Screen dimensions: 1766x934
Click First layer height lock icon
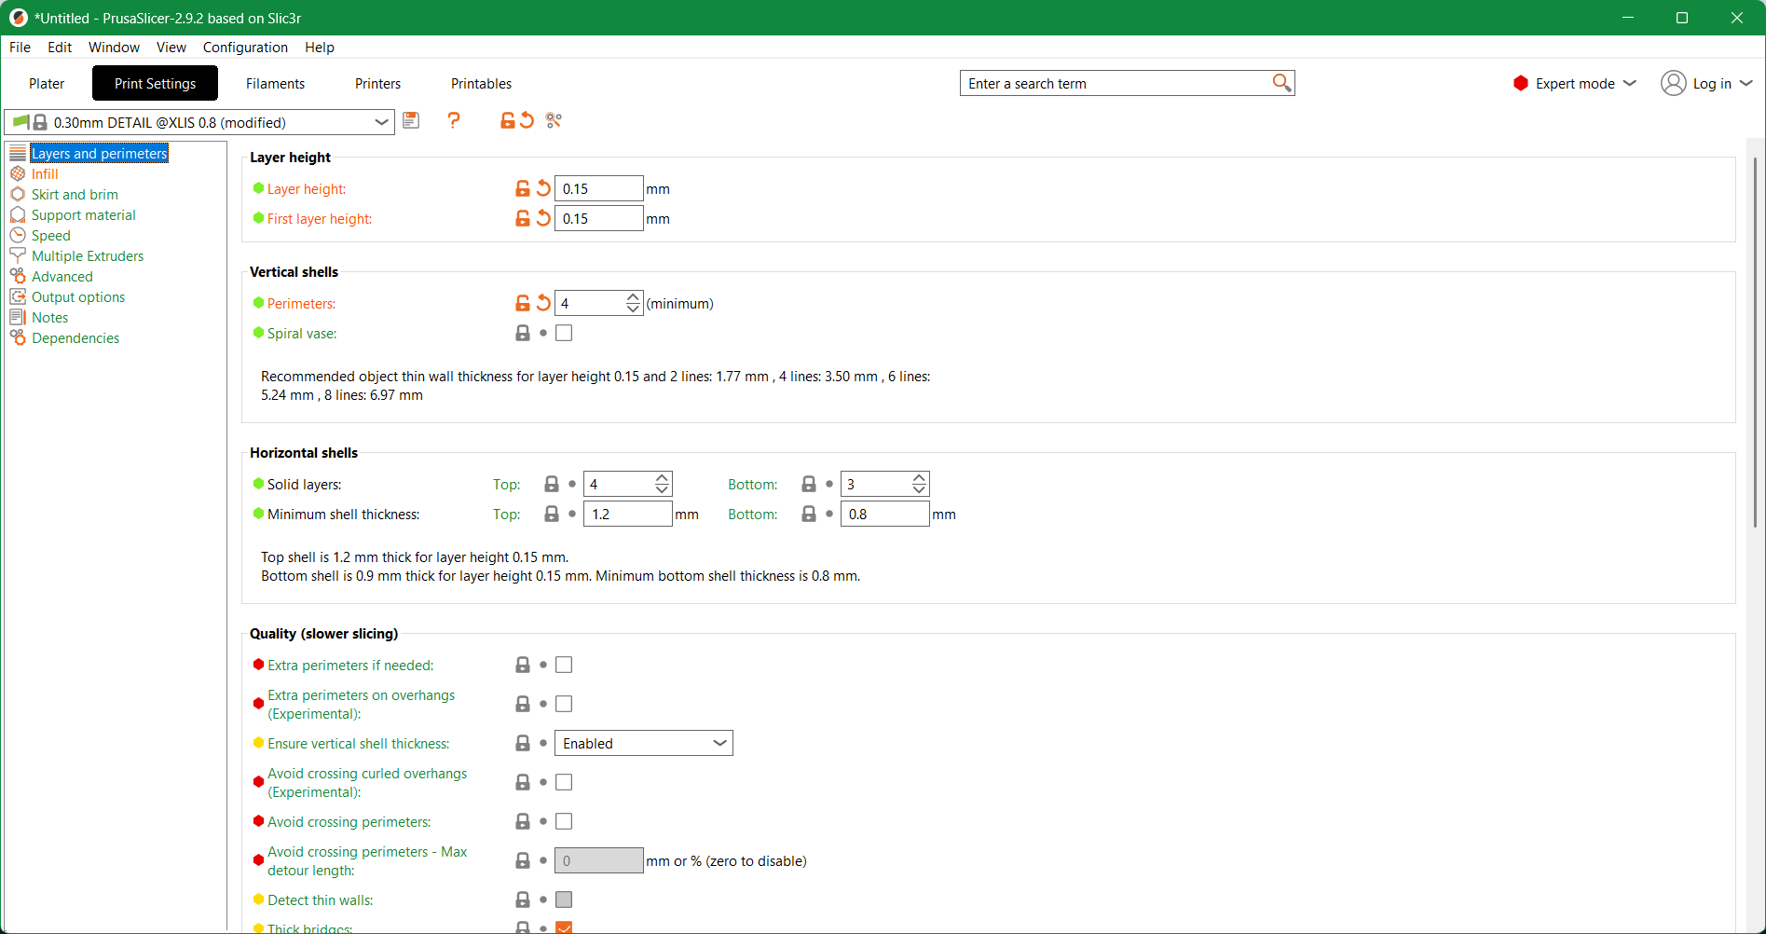[x=523, y=218]
